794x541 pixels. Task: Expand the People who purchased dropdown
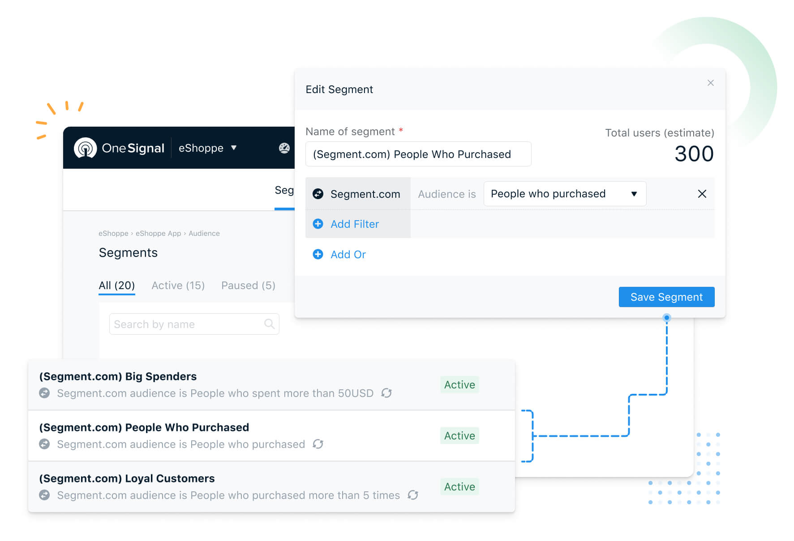tap(565, 194)
